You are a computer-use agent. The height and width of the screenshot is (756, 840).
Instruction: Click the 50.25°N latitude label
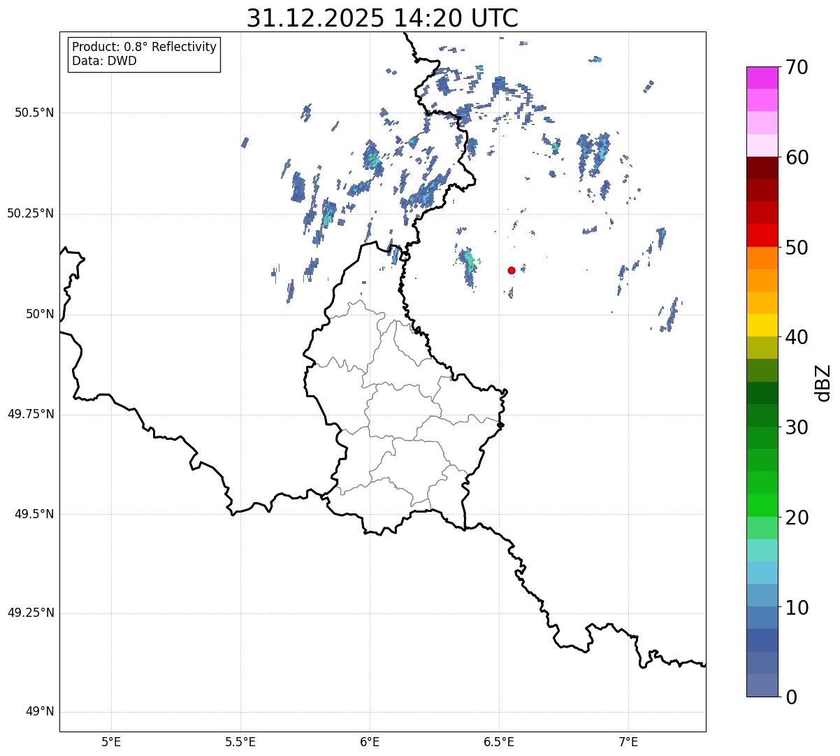coord(30,213)
